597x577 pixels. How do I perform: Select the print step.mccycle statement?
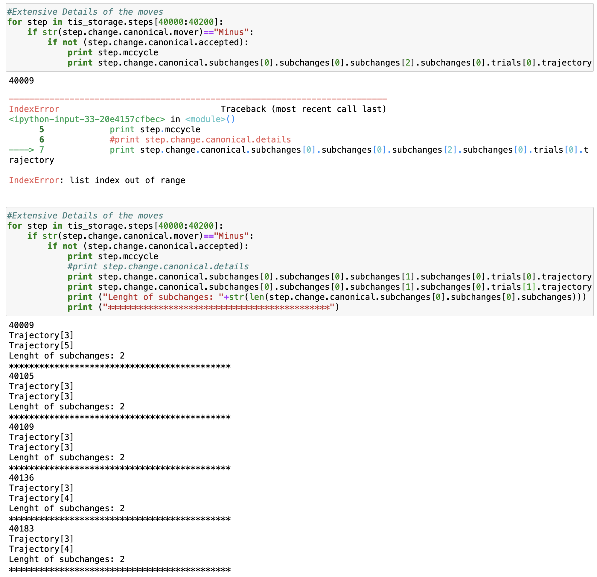(x=113, y=52)
